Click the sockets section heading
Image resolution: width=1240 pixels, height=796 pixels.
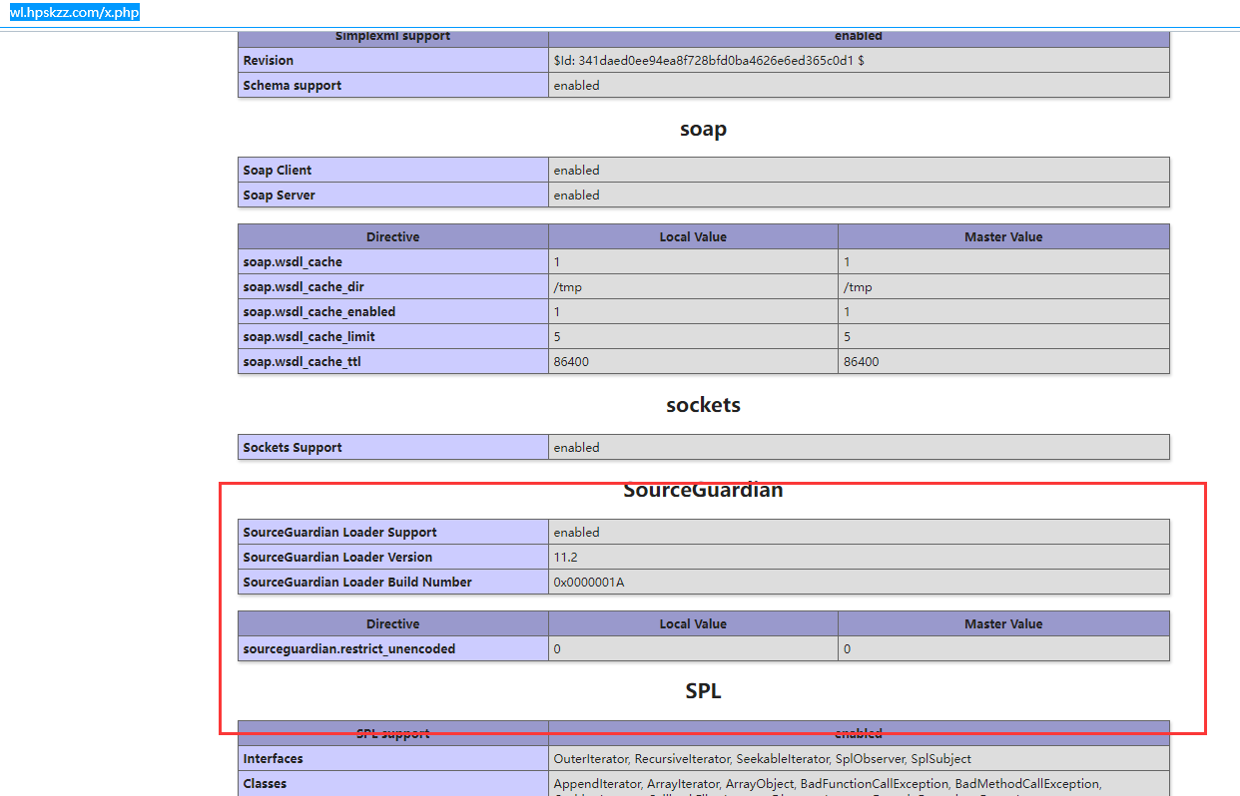coord(703,405)
